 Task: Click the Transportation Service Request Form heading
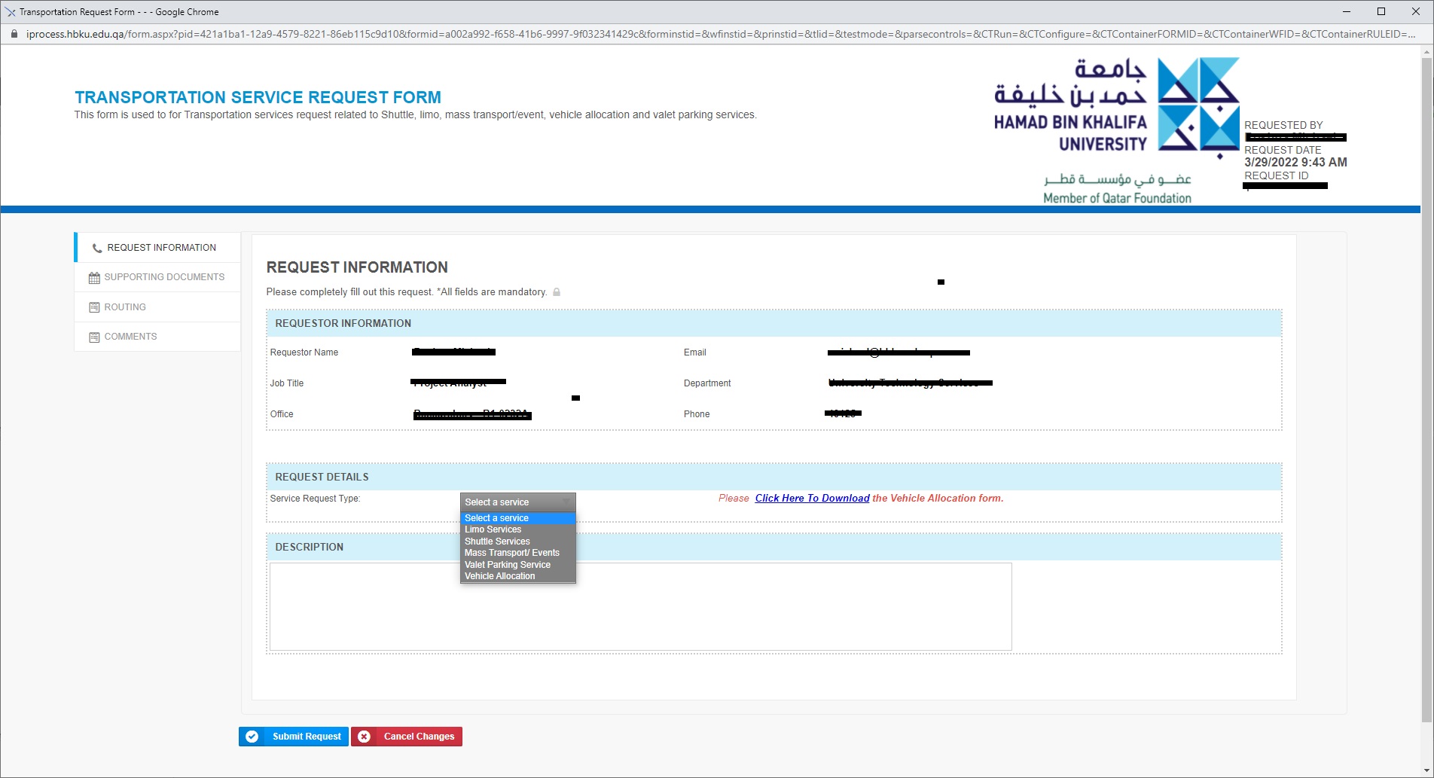[x=258, y=97]
